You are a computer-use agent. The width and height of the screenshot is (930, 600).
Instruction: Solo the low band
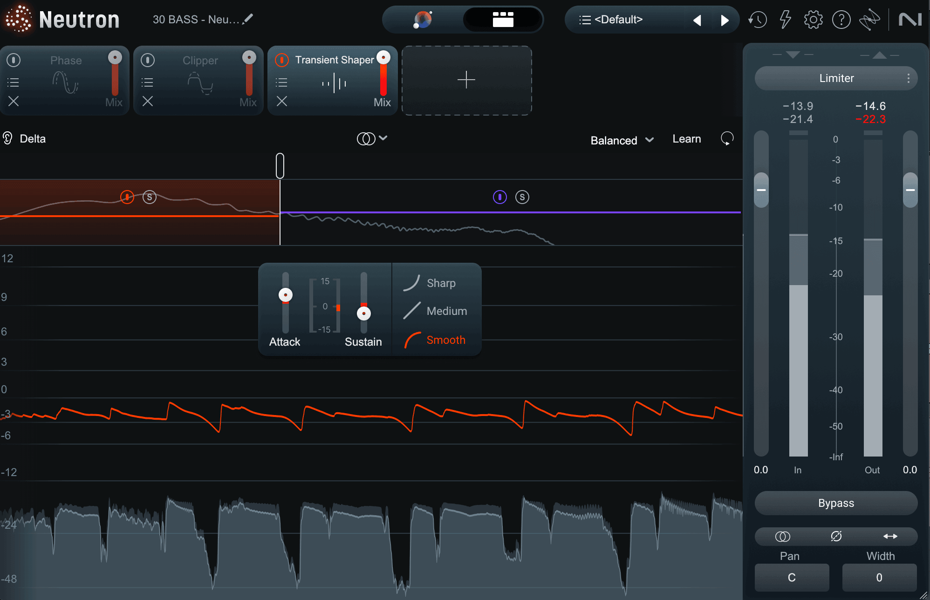pyautogui.click(x=150, y=197)
